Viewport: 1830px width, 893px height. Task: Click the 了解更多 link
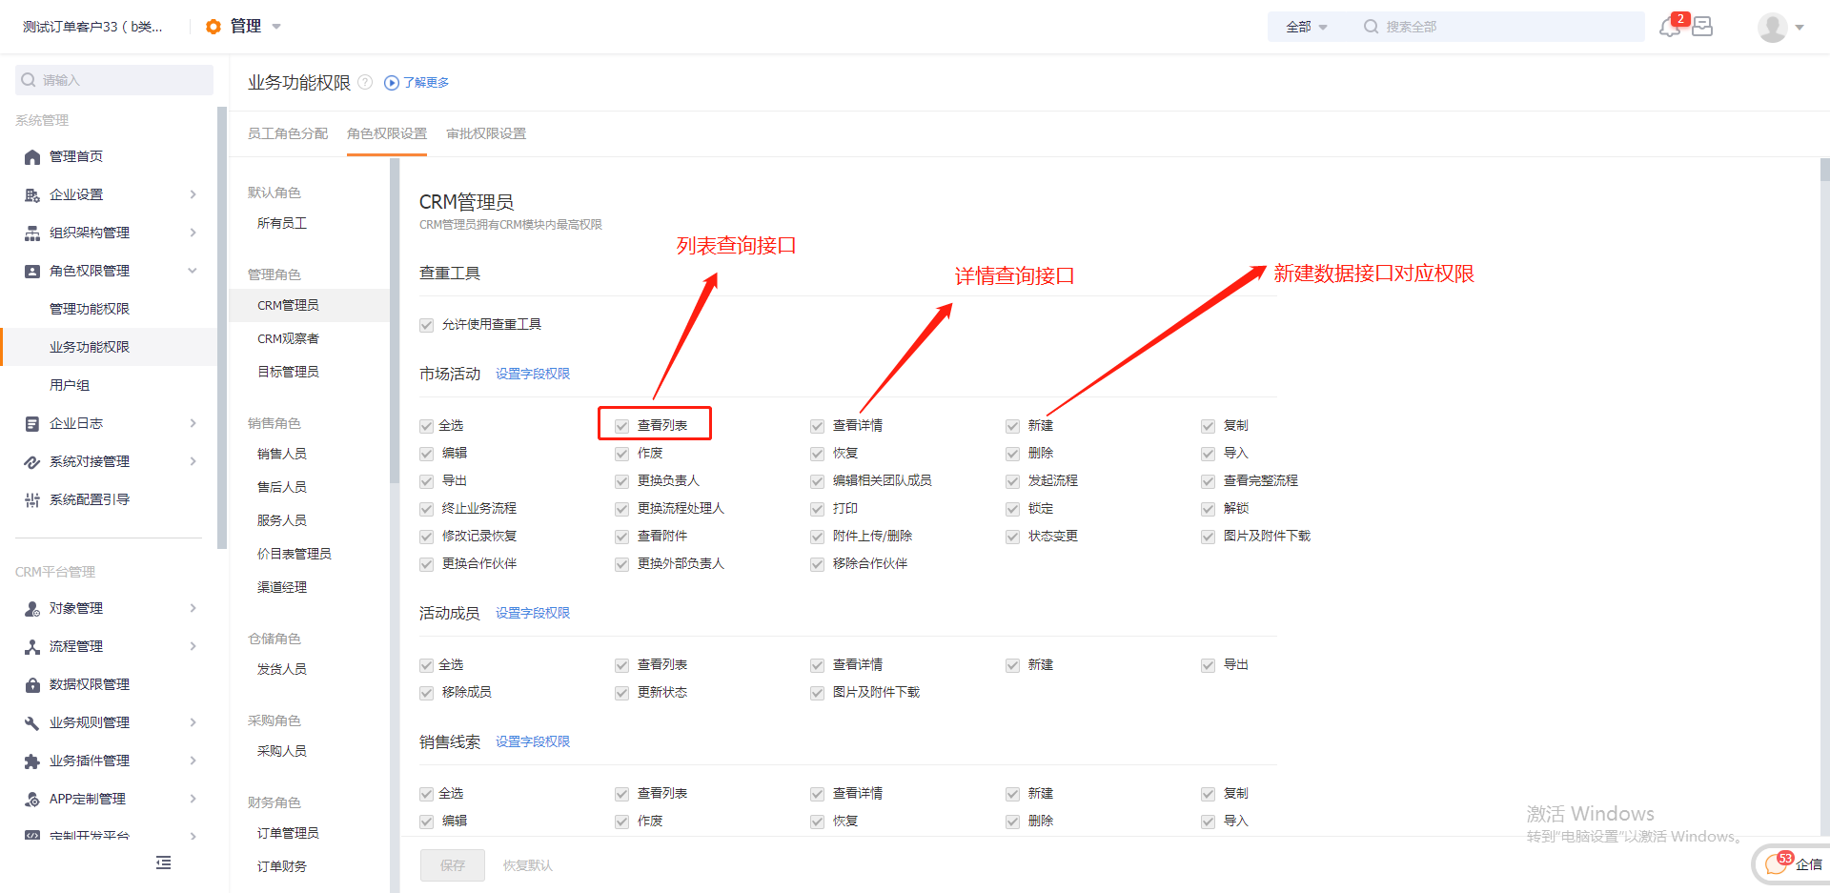point(426,83)
